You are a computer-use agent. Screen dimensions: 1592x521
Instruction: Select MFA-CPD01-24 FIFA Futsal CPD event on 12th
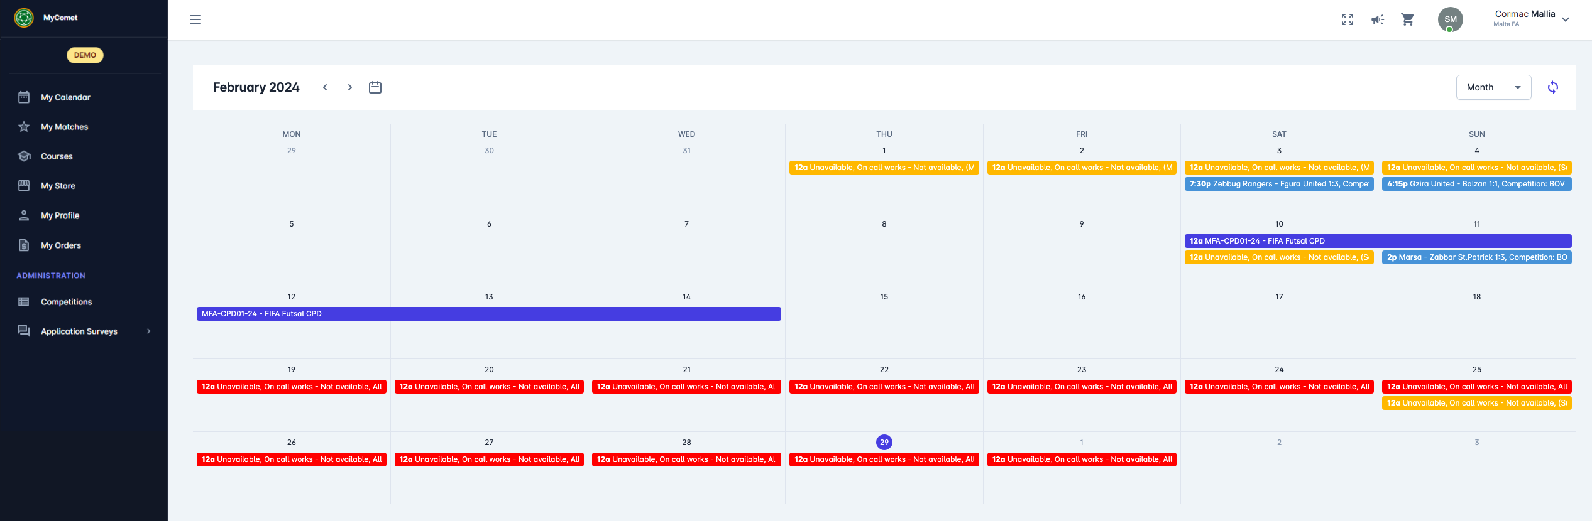[x=488, y=314]
